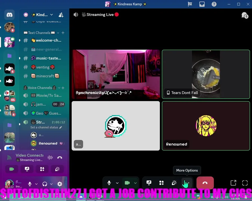This screenshot has height=201, width=252.
Task: Show chat with 5 participants icon
Action: [x=245, y=15]
